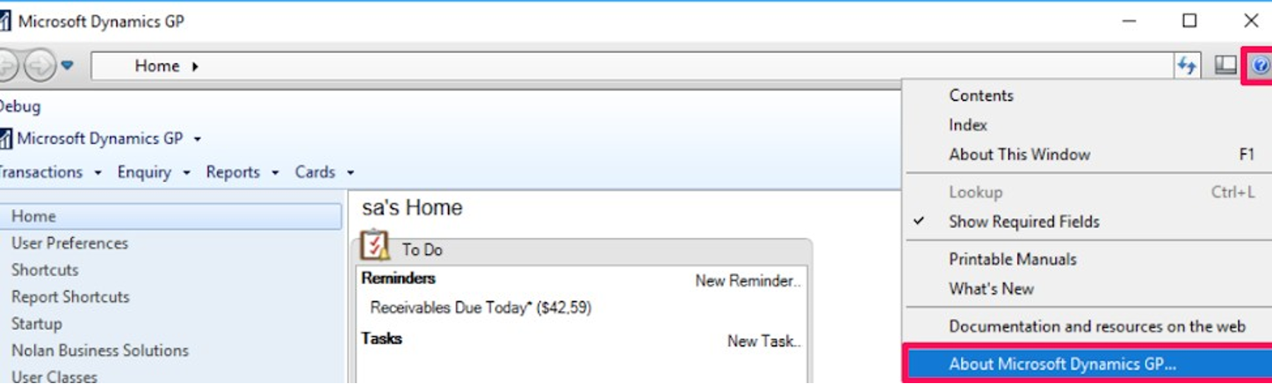Viewport: 1272px width, 384px height.
Task: Select About Microsoft Dynamics GP menu entry
Action: (x=1062, y=364)
